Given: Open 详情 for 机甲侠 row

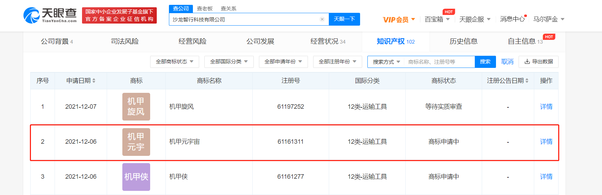Looking at the screenshot, I should (x=546, y=177).
